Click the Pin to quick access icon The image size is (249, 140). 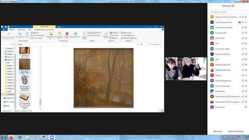click(9, 34)
